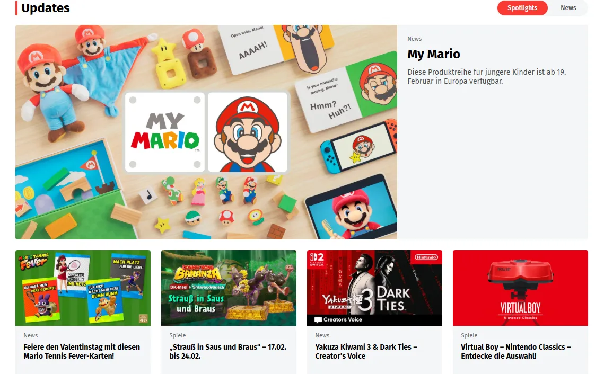Open the Yakuza Kiwami 3 Dark Ties thumbnail
This screenshot has width=604, height=374.
click(374, 288)
